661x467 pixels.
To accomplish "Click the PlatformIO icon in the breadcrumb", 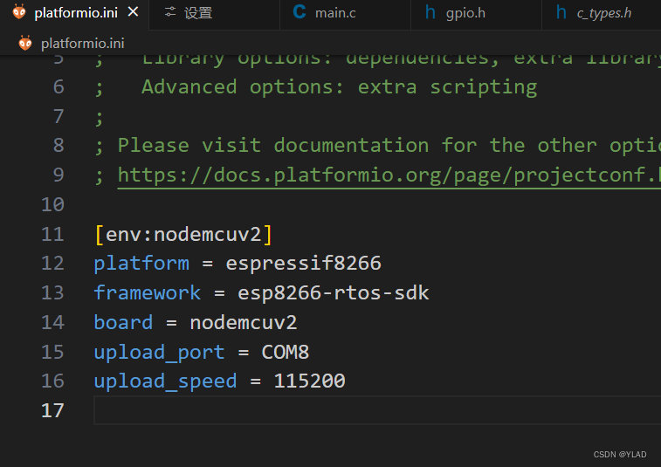I will click(x=25, y=43).
